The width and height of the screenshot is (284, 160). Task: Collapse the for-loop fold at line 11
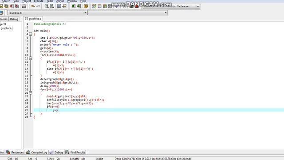[x=31, y=58]
